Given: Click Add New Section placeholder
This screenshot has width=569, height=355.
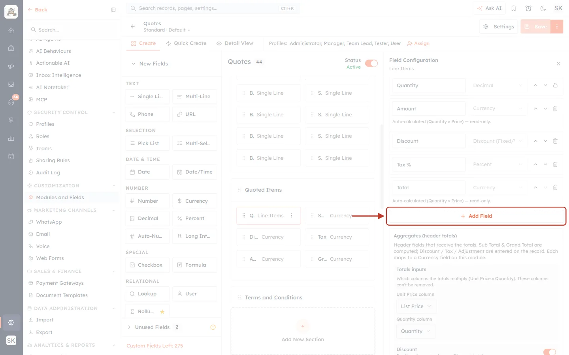Looking at the screenshot, I should (303, 331).
